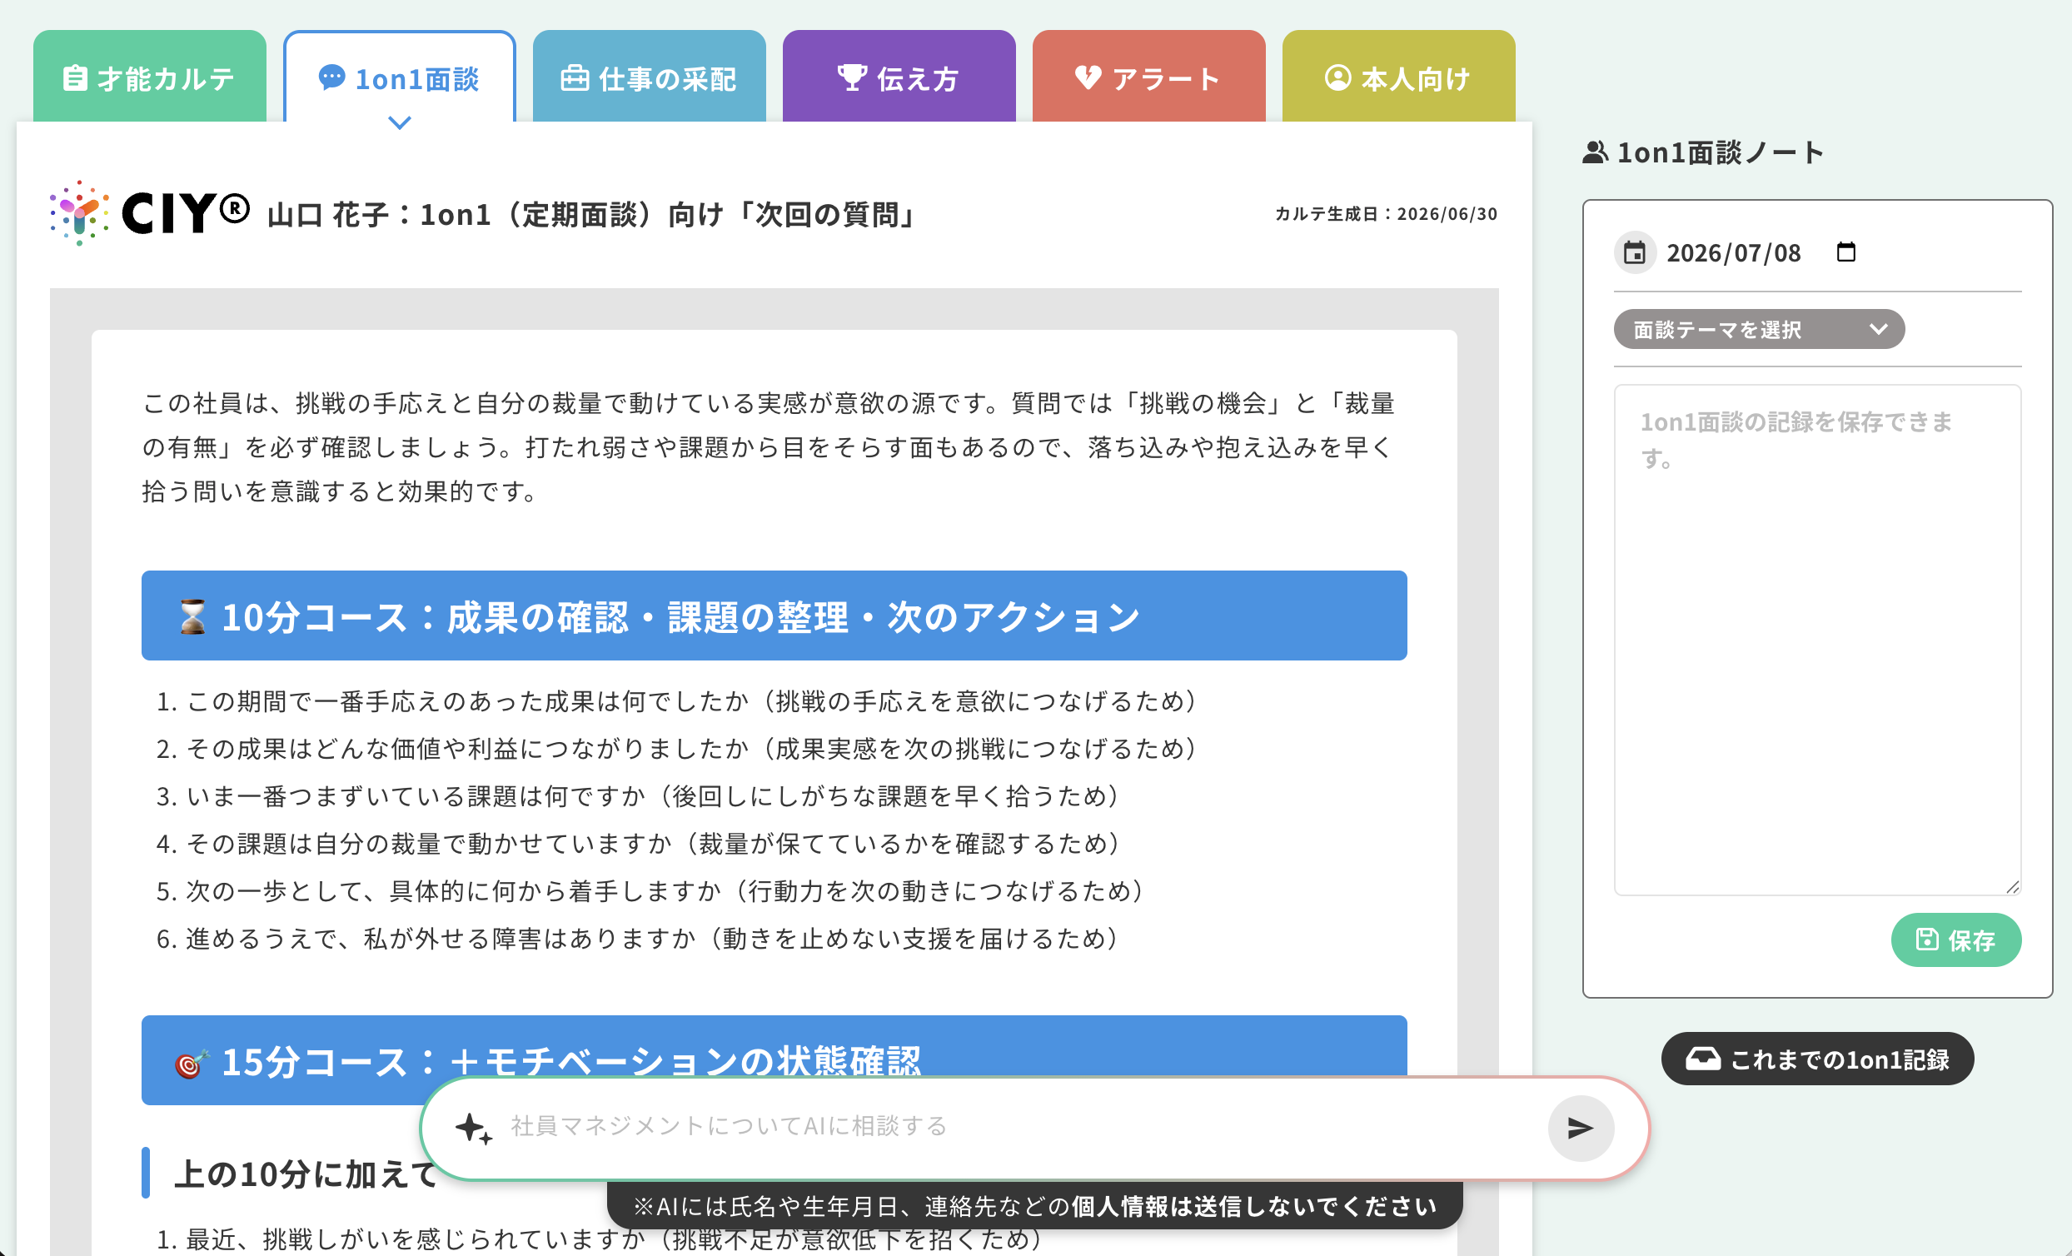The height and width of the screenshot is (1256, 2072).
Task: Open the 伝え方 tab
Action: pos(899,77)
